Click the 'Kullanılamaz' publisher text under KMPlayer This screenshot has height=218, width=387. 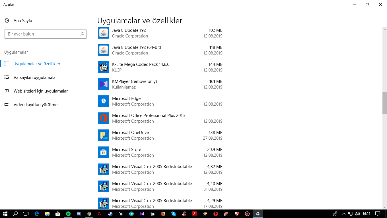124,87
